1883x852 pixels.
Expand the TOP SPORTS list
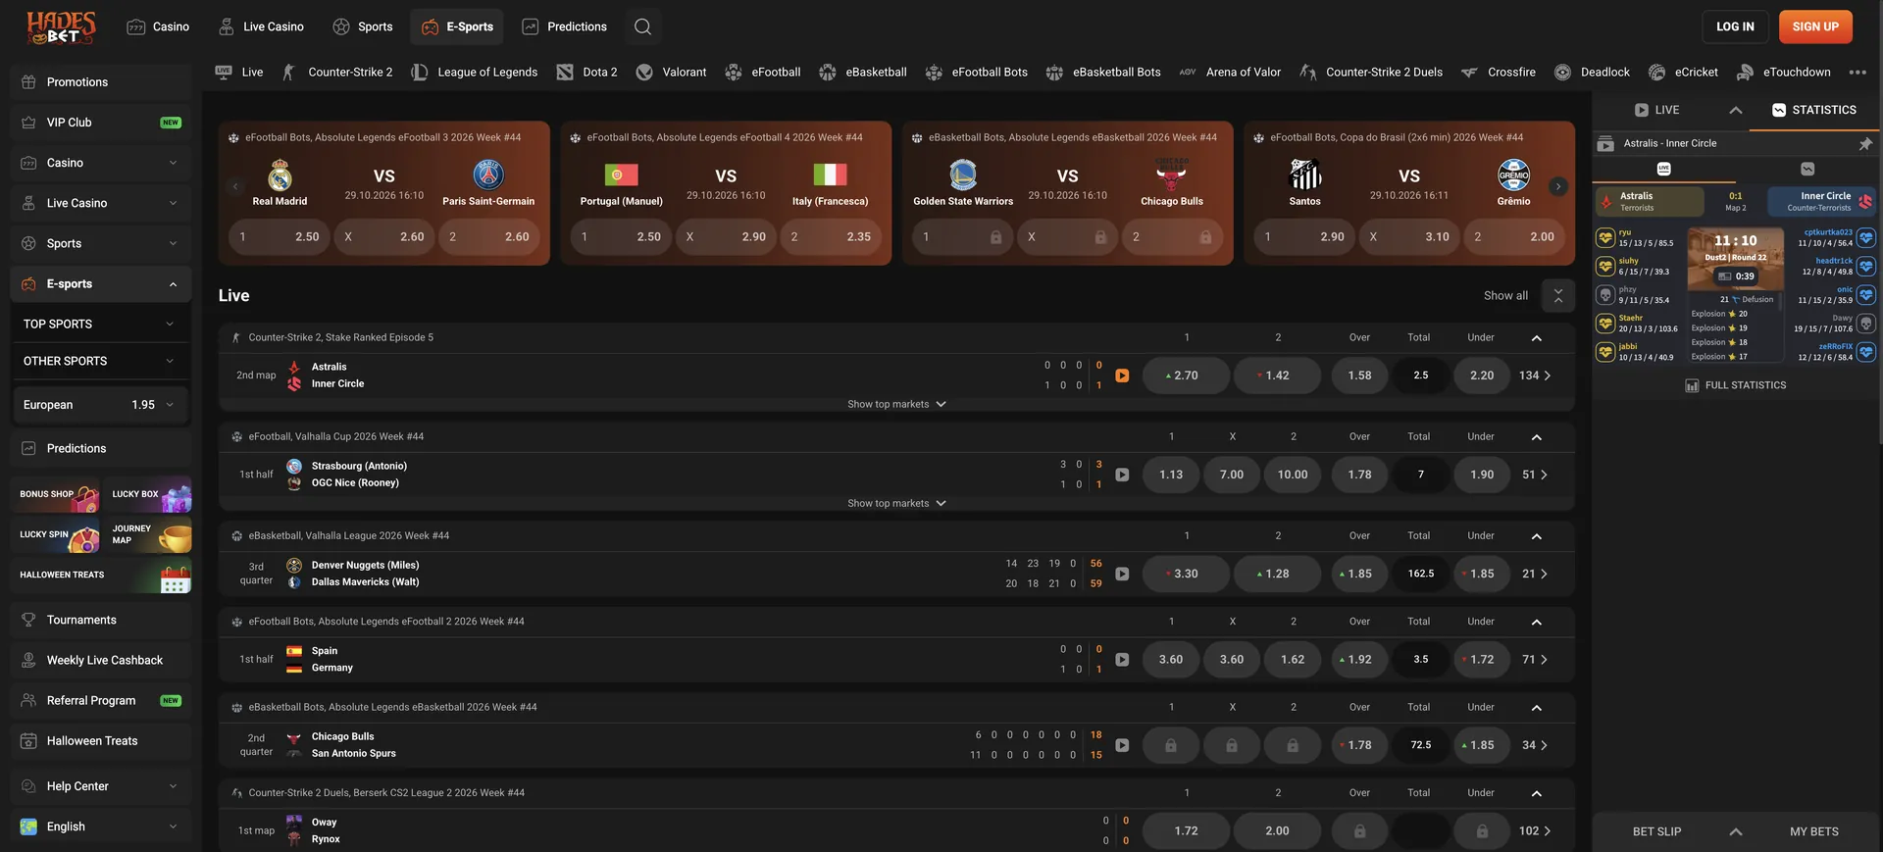tap(99, 324)
